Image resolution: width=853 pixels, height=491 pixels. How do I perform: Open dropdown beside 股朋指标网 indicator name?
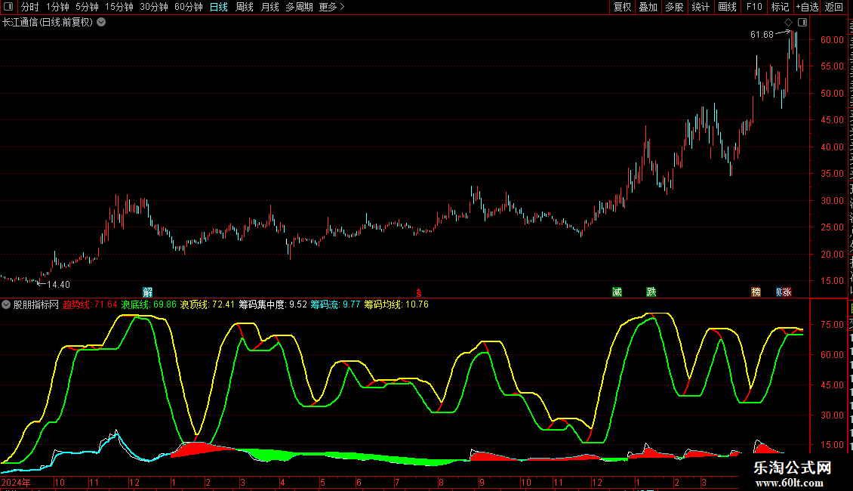point(6,304)
